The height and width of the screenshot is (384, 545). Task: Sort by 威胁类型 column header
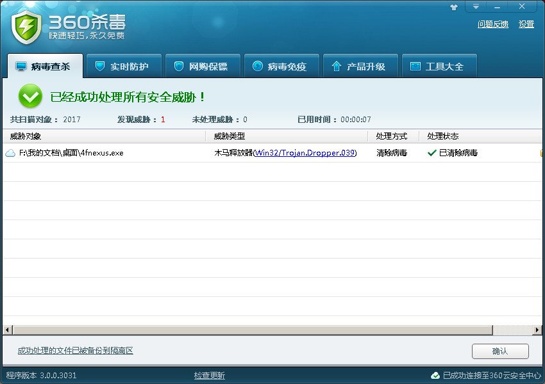tap(287, 136)
